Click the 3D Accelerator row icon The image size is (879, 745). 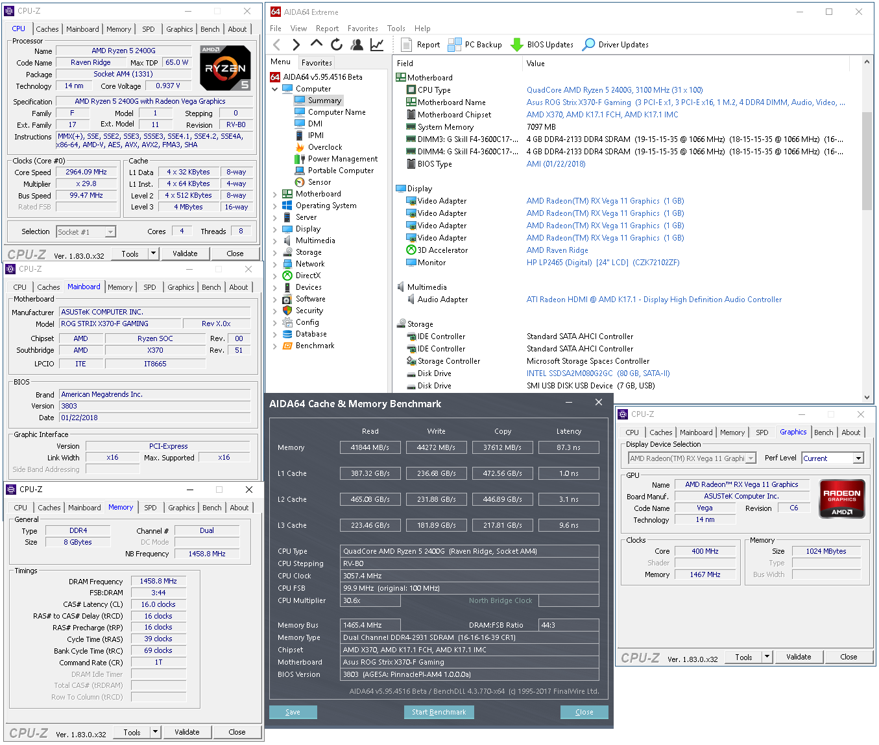[411, 250]
